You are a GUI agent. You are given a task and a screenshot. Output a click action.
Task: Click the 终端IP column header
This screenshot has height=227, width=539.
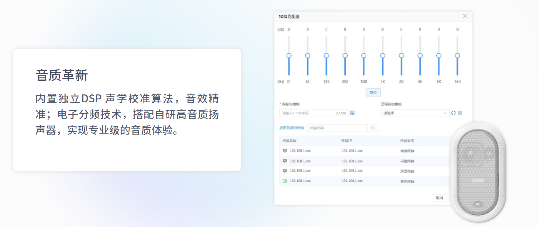pyautogui.click(x=346, y=141)
